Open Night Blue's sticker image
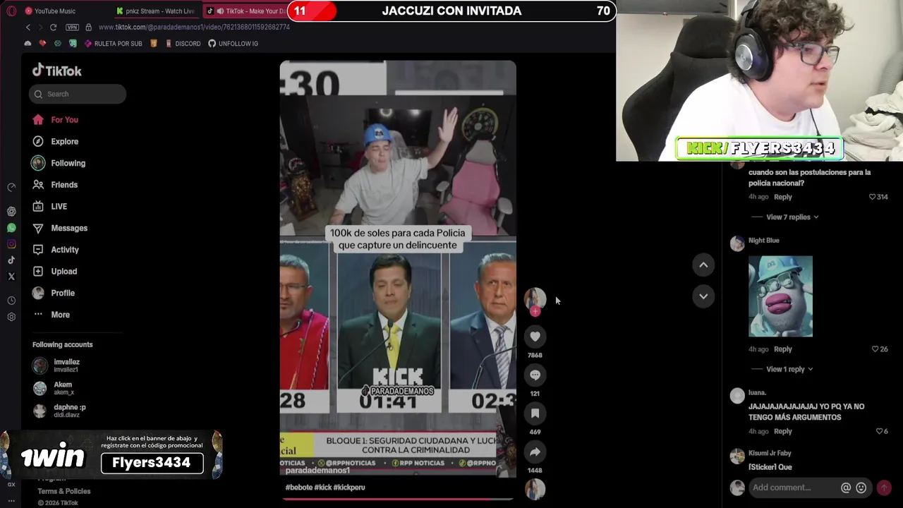The height and width of the screenshot is (508, 903). pos(780,296)
